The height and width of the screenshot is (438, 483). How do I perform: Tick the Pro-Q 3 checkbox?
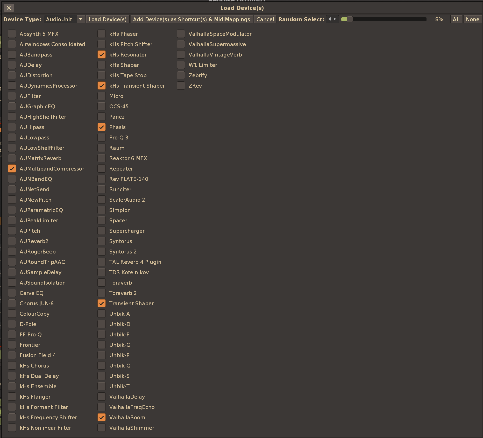point(102,138)
